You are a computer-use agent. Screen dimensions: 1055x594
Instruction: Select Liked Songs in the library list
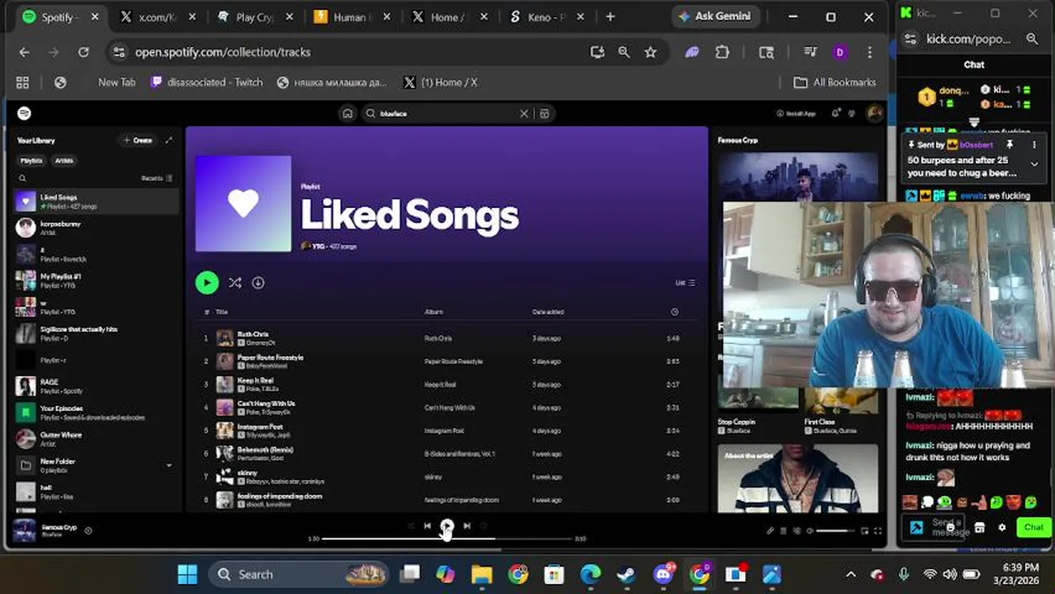click(96, 201)
